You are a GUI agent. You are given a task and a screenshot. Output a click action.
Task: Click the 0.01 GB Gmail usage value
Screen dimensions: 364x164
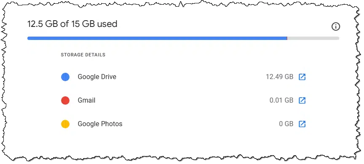tap(281, 101)
